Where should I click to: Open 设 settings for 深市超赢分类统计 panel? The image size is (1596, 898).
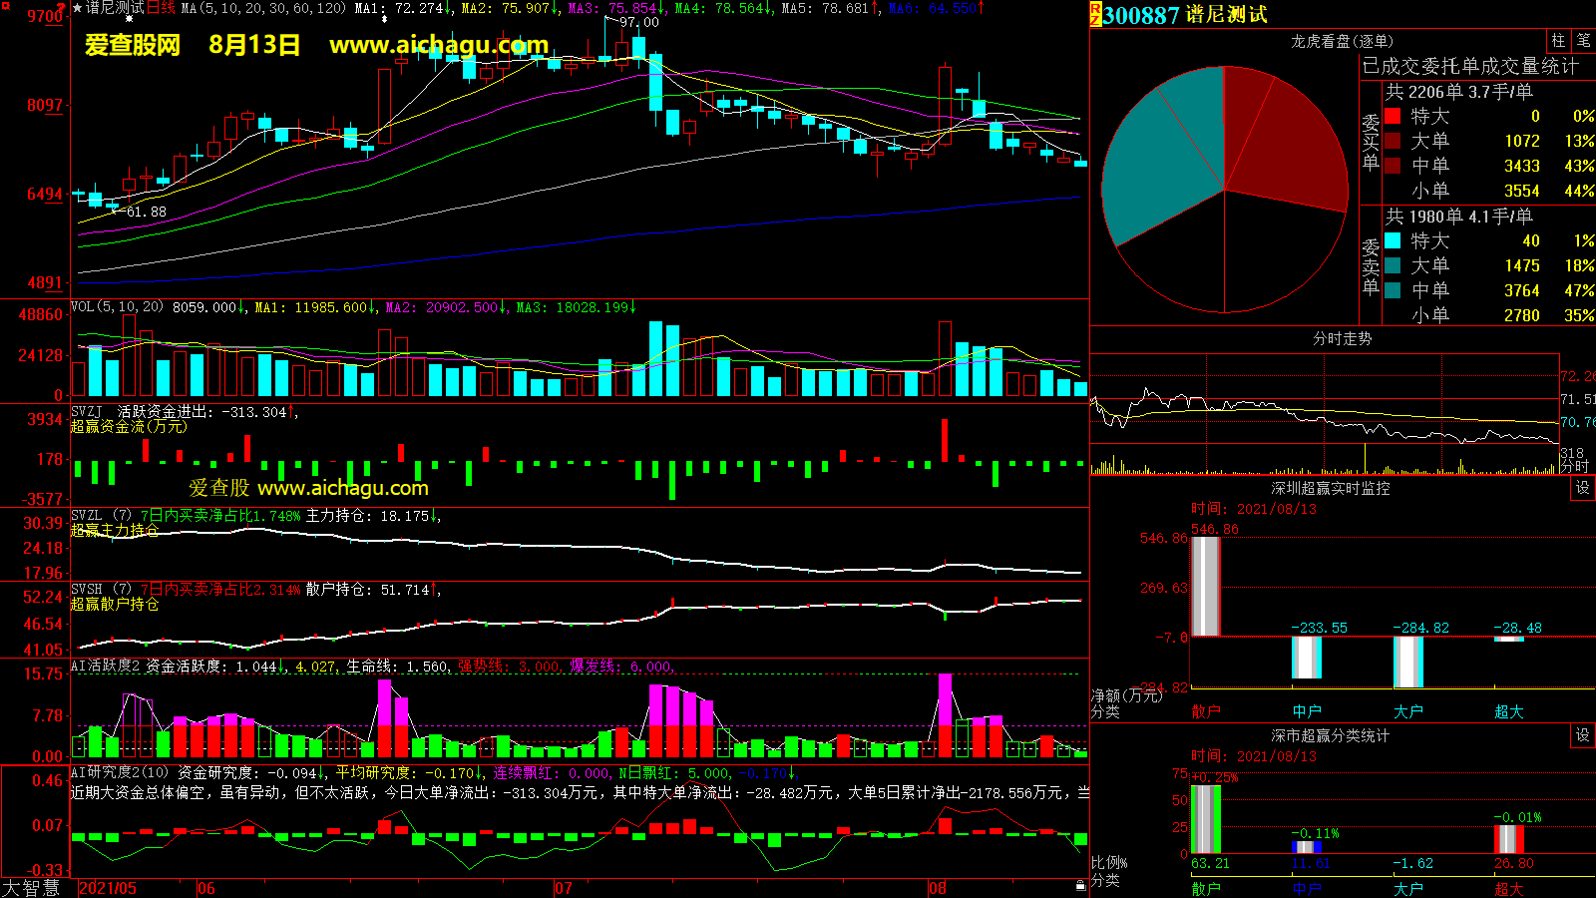(x=1582, y=735)
